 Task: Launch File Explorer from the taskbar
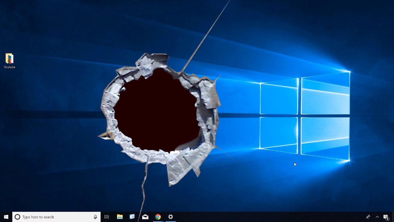pyautogui.click(x=120, y=217)
